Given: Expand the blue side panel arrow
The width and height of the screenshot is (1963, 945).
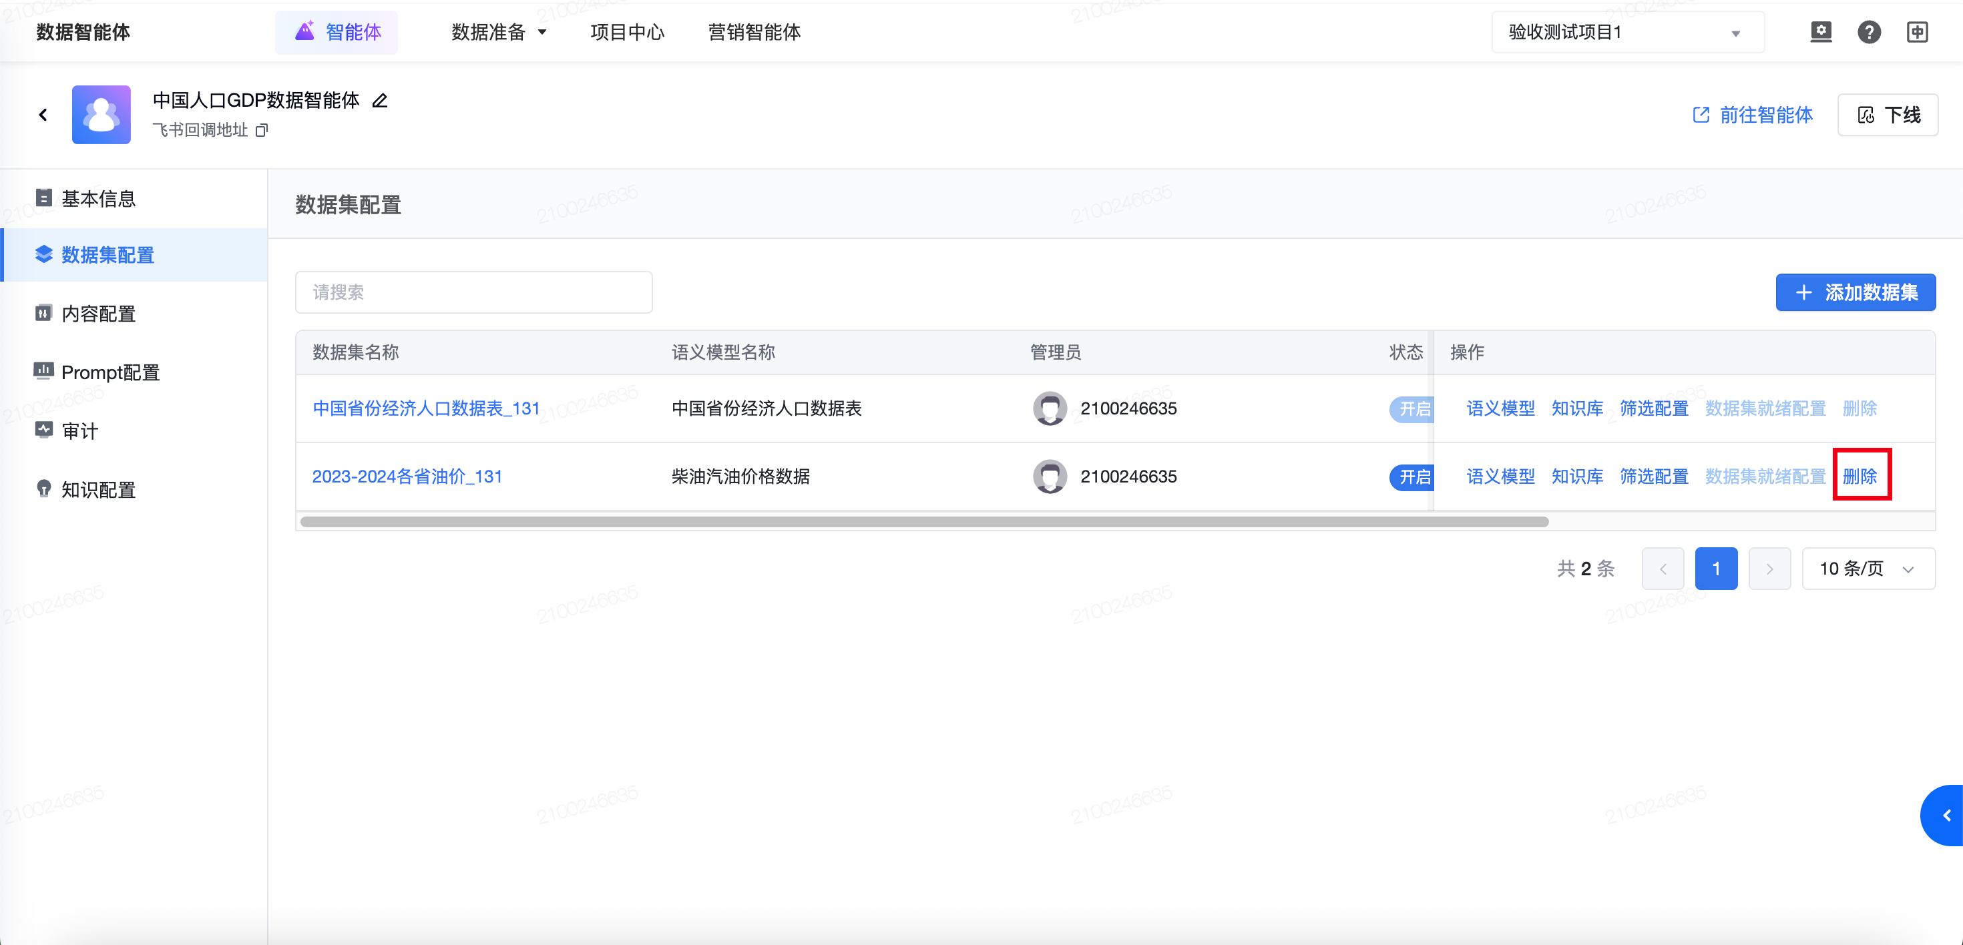Looking at the screenshot, I should tap(1944, 816).
